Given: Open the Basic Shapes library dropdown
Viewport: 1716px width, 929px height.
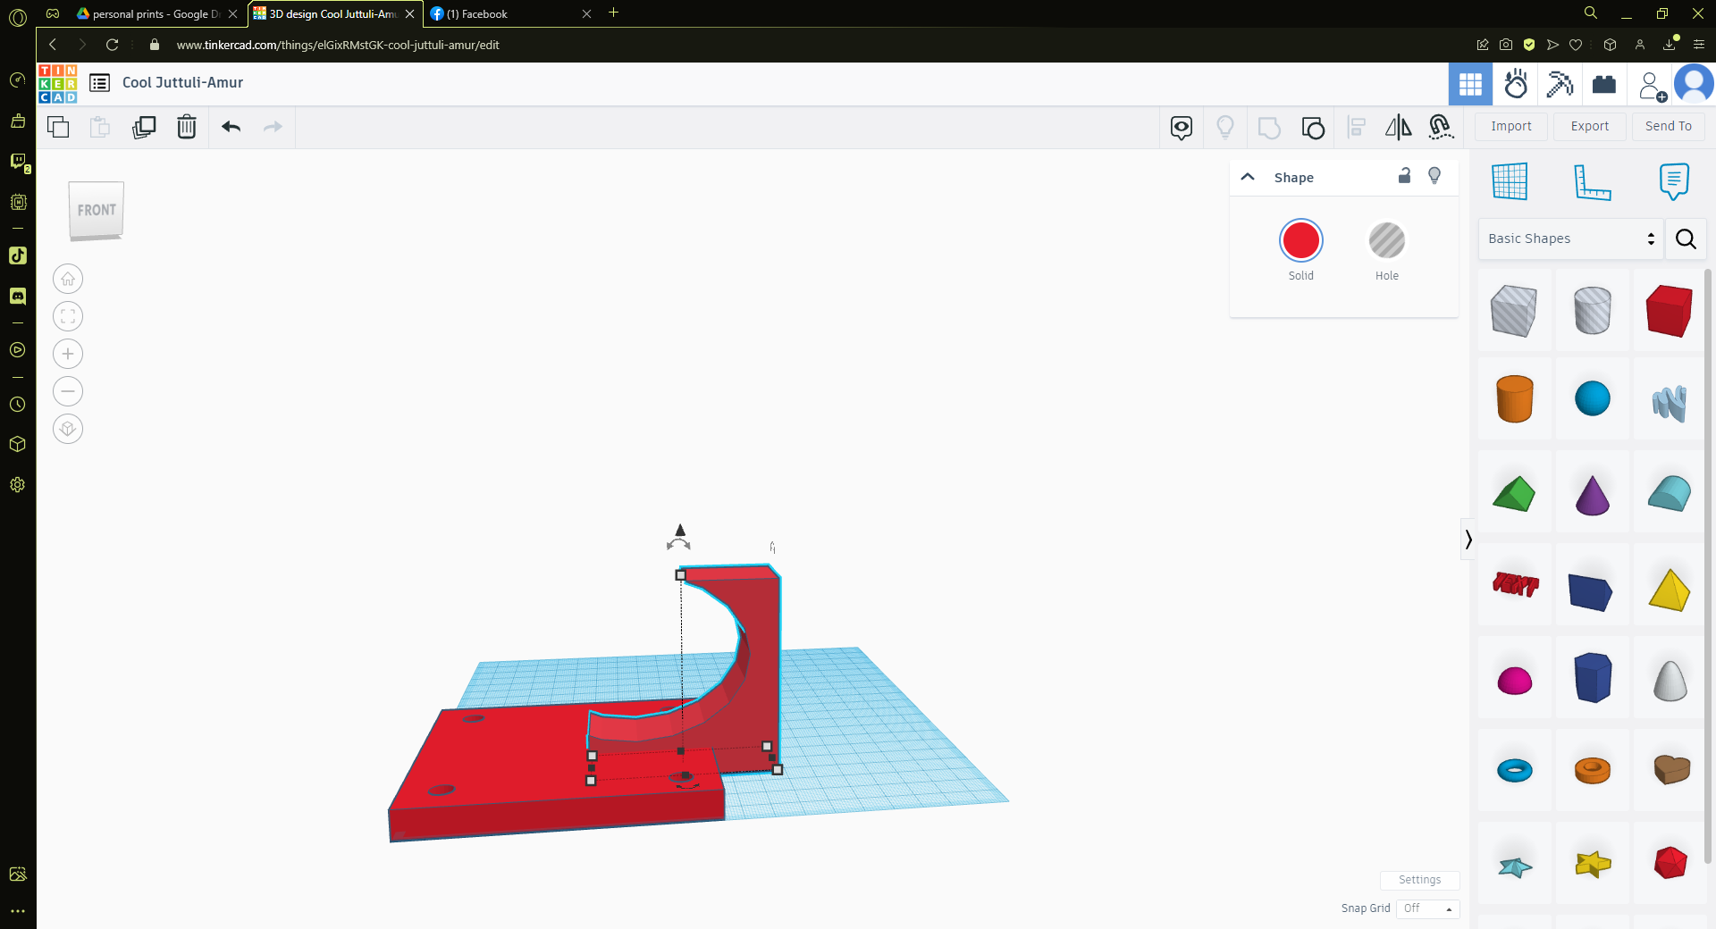Looking at the screenshot, I should click(x=1571, y=239).
